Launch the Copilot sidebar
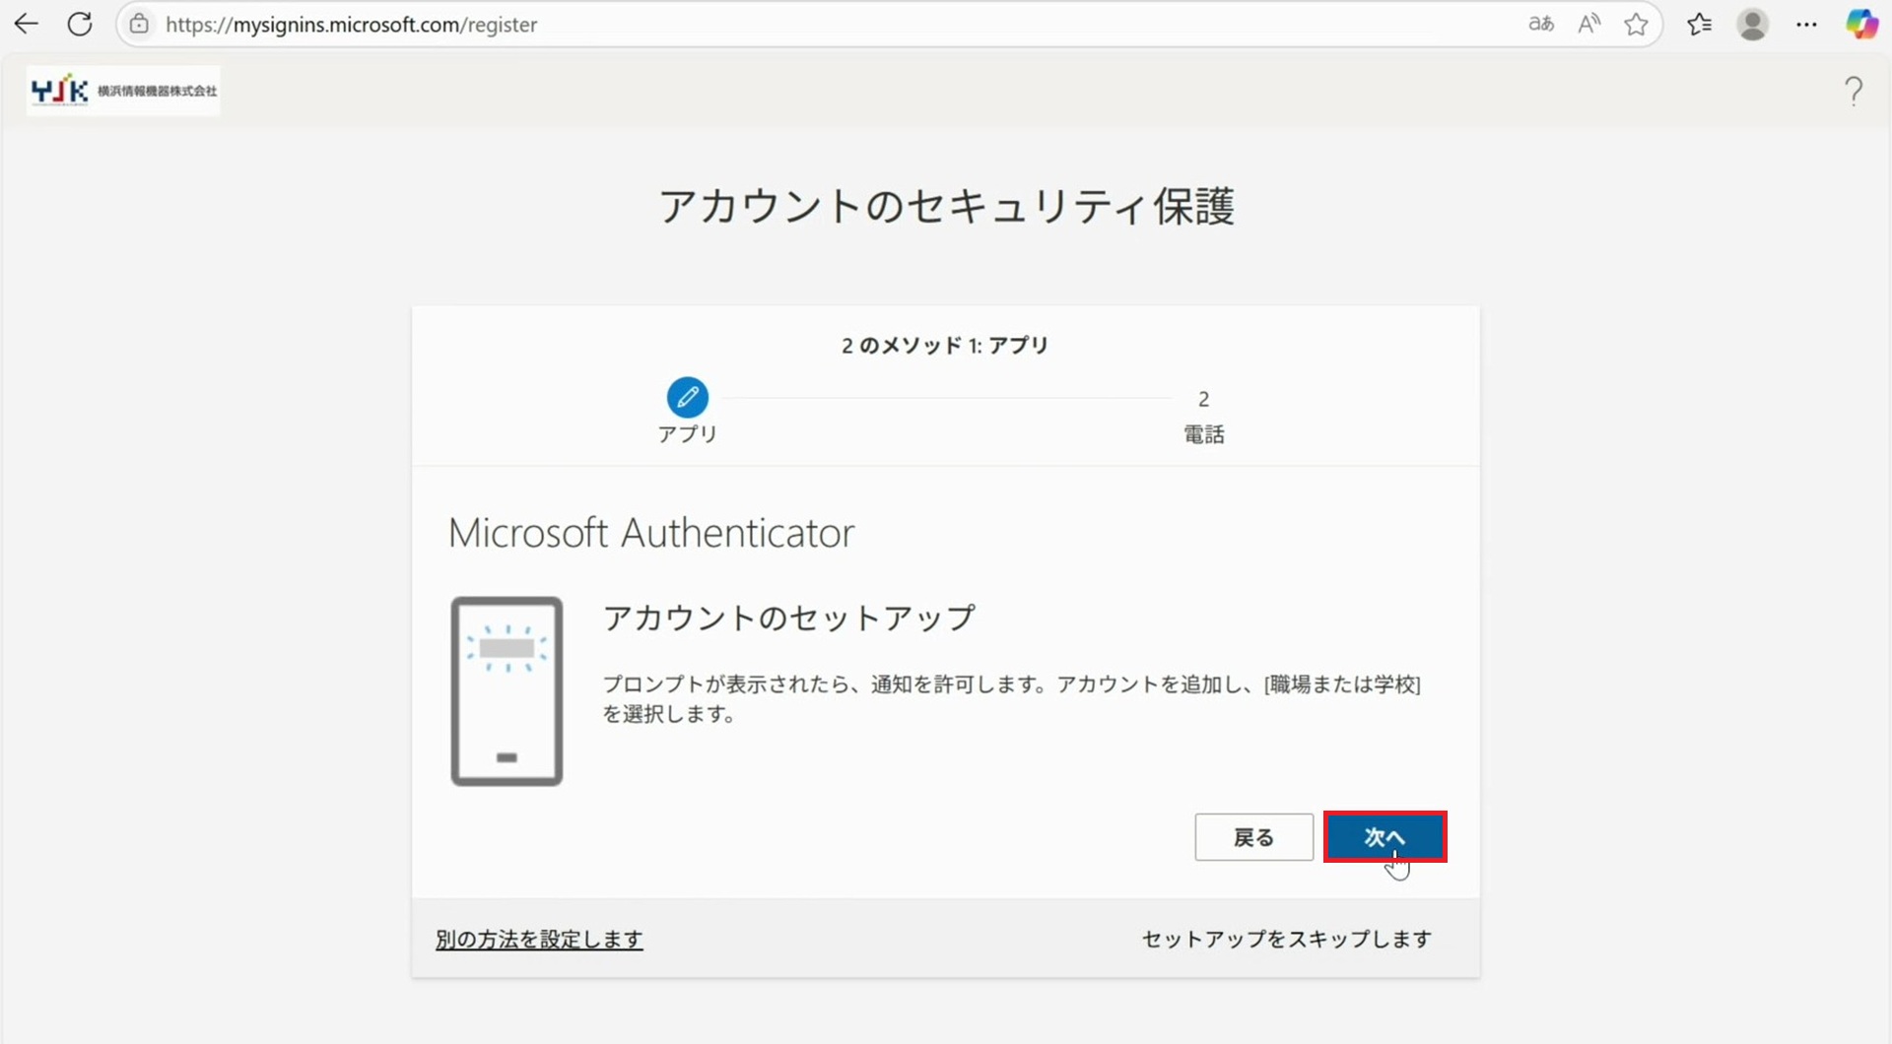 click(x=1861, y=25)
